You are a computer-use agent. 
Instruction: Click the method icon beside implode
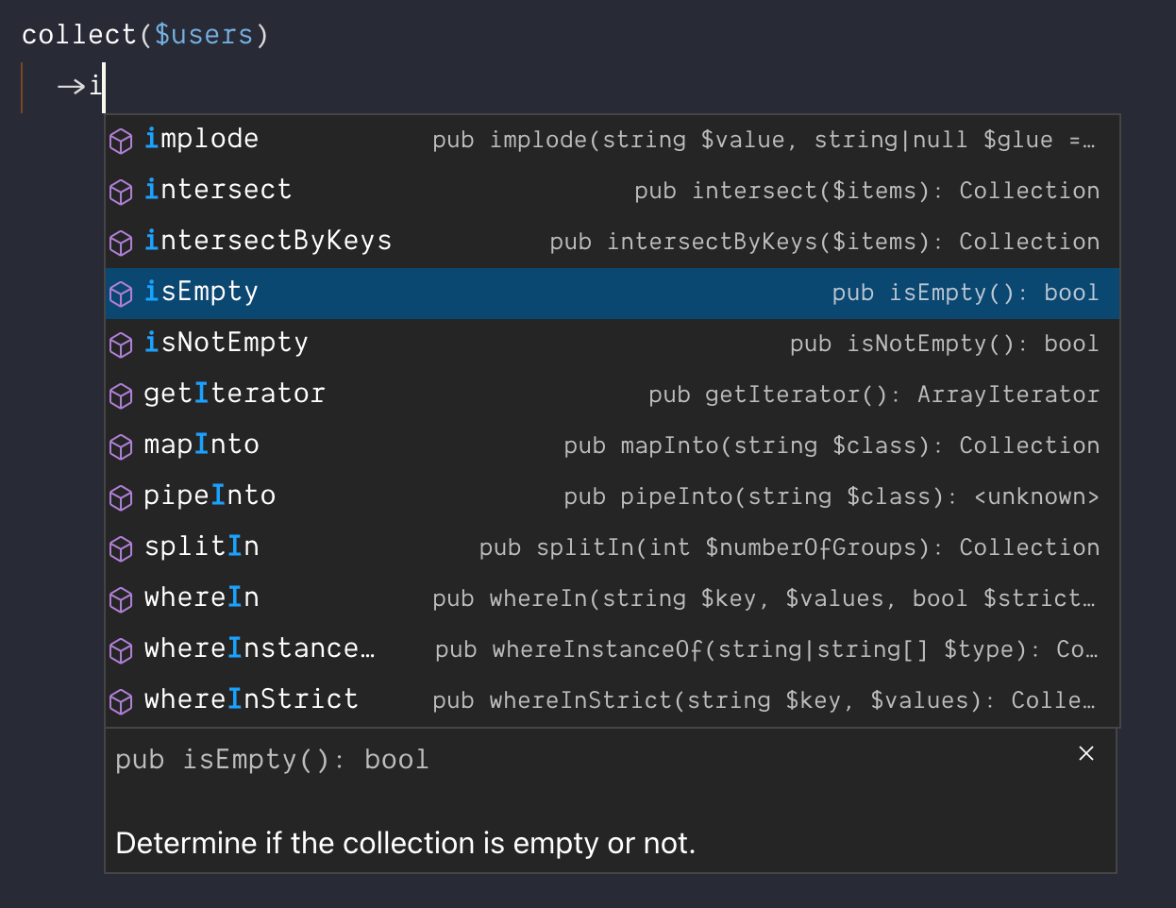click(x=121, y=142)
